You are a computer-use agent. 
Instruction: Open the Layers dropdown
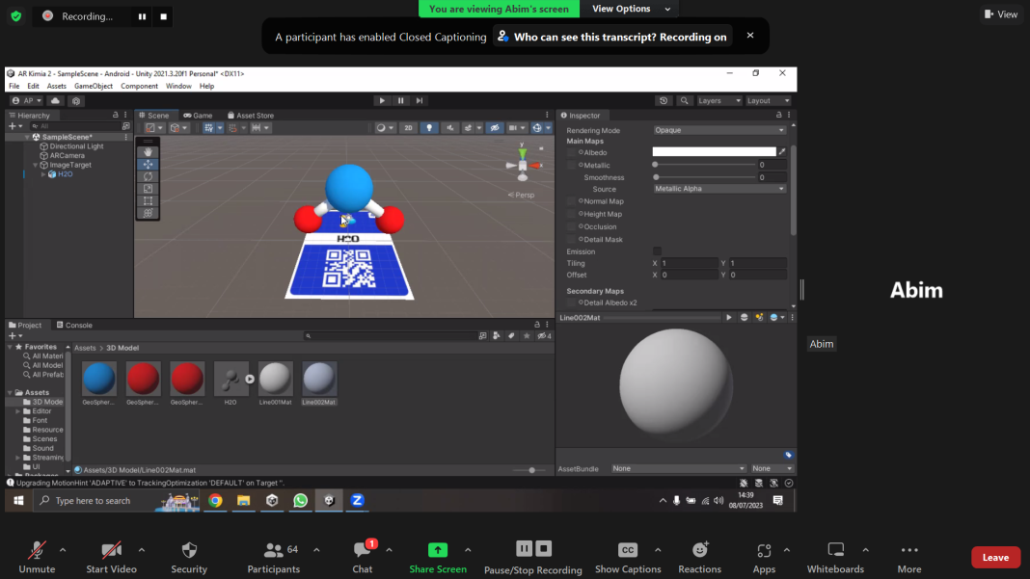718,100
